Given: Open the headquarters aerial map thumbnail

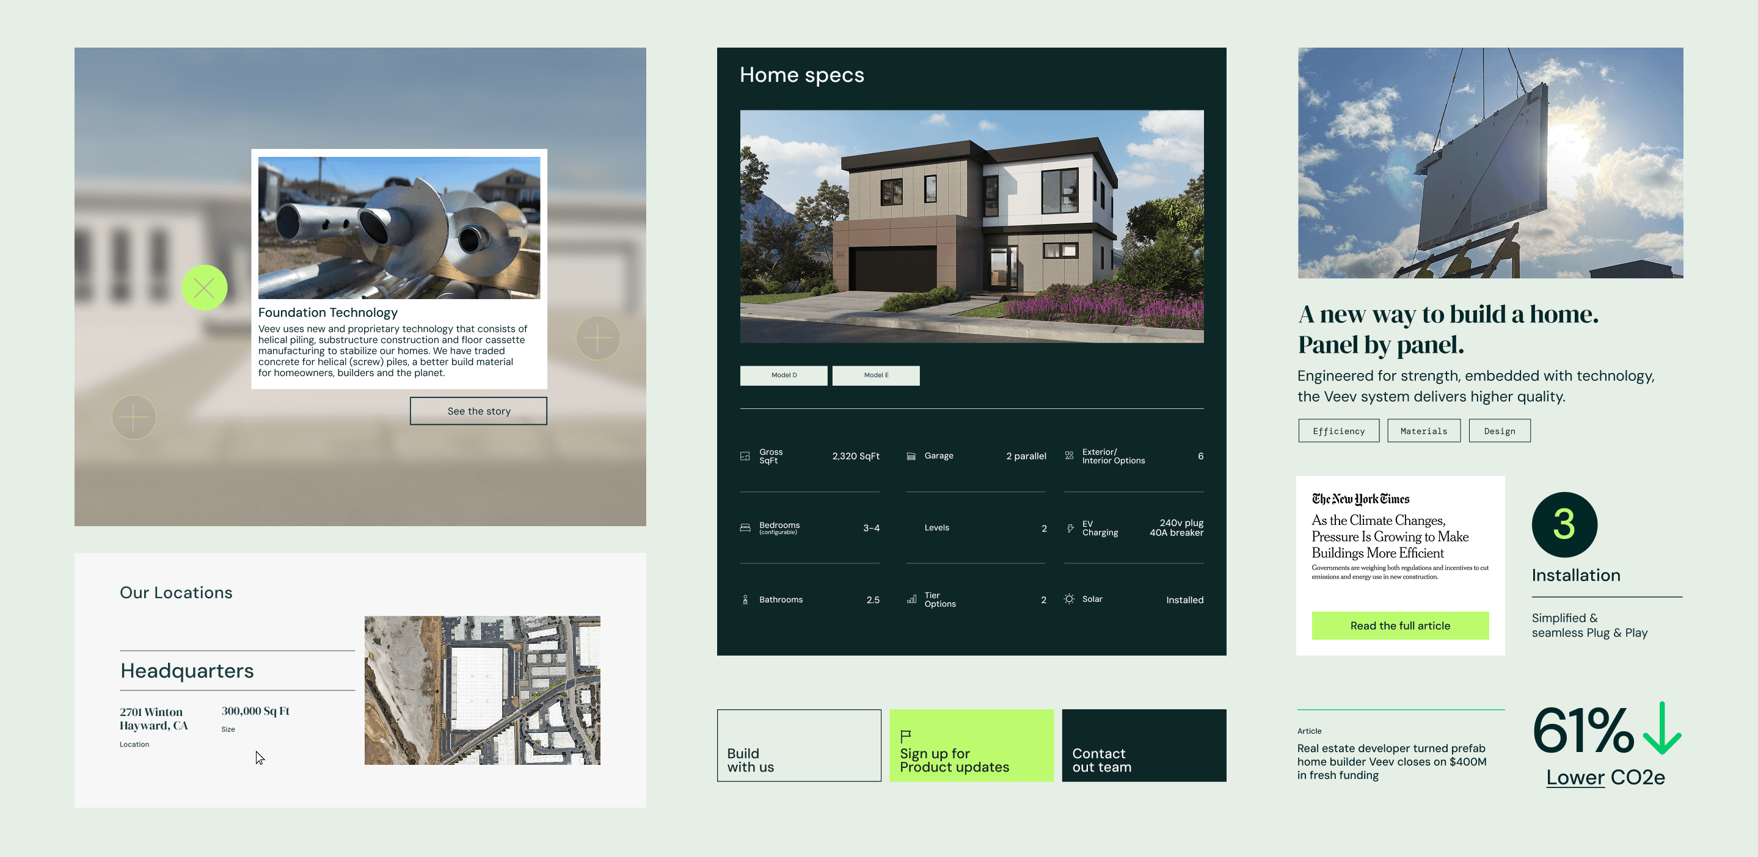Looking at the screenshot, I should tap(482, 690).
